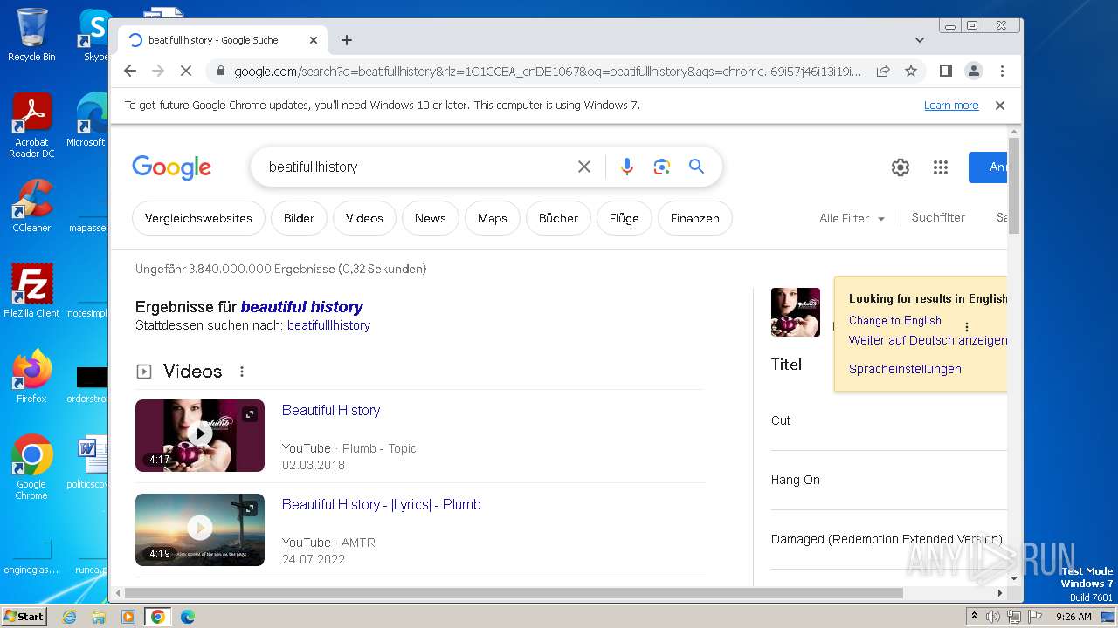Select the song title Hang On
This screenshot has height=628, width=1118.
[x=796, y=480]
